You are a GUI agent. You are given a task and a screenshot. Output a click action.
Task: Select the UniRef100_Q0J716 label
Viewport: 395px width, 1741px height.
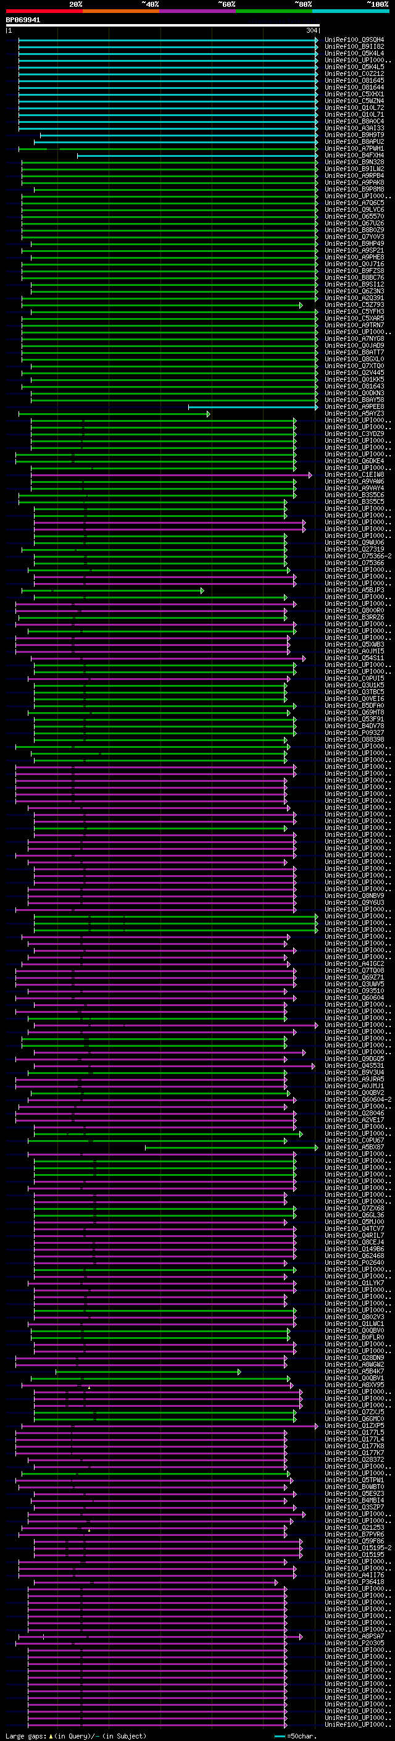[x=354, y=264]
